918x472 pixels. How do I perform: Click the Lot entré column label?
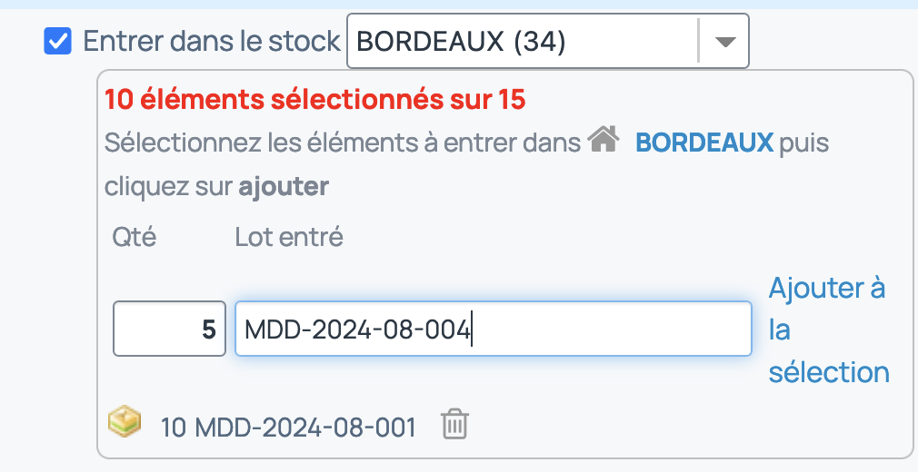pos(289,238)
